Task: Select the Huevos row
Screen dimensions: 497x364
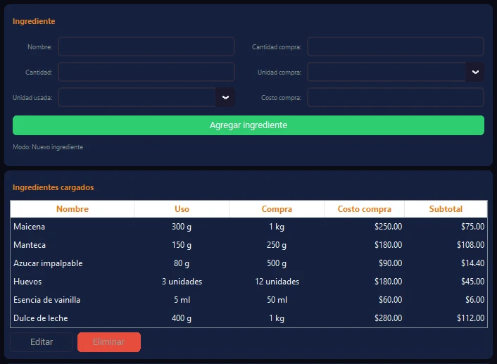Action: (x=249, y=282)
